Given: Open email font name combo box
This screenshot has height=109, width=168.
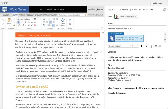Looking at the screenshot, I should [120, 46].
